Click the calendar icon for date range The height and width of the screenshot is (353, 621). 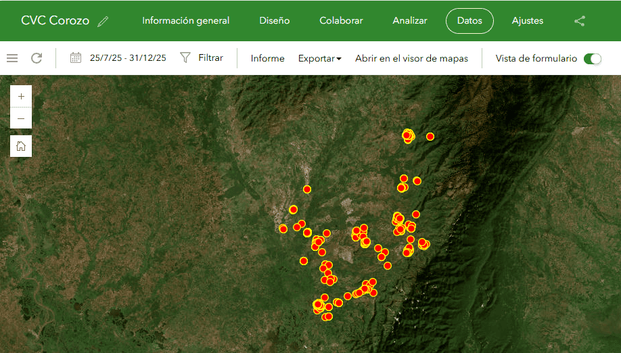pyautogui.click(x=76, y=58)
